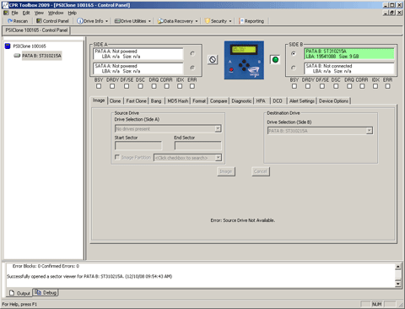Click the Cancel button
405x309 pixels.
pos(261,171)
